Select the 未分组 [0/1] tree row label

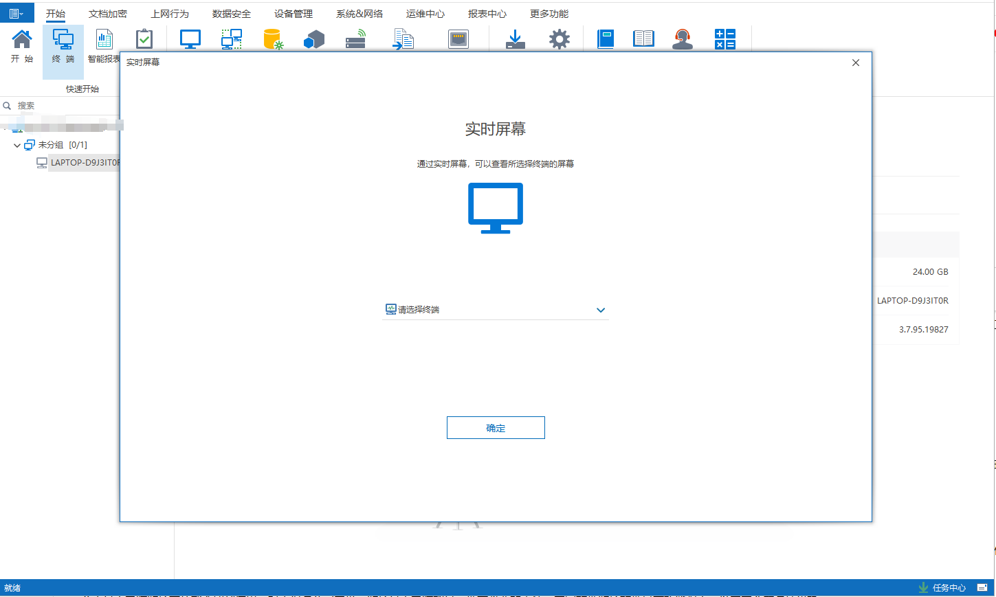63,145
